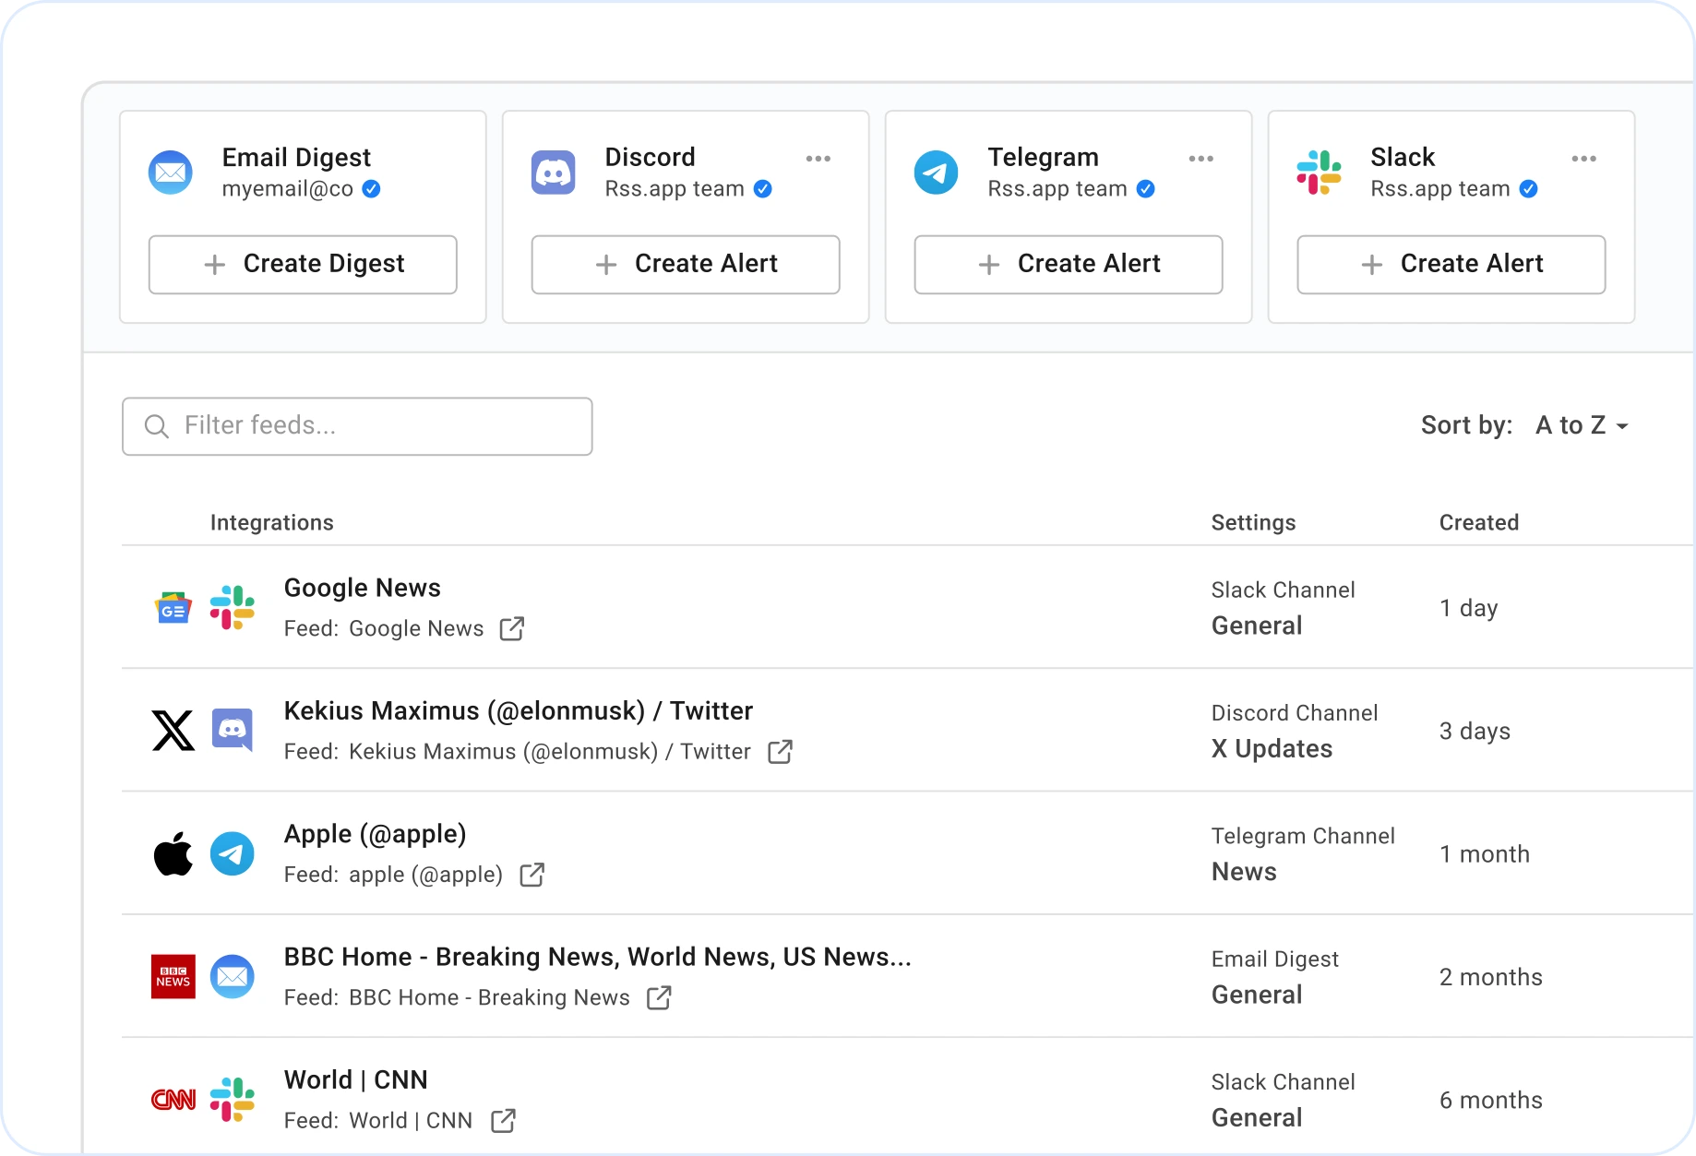Open the Discord card three-dot menu
Viewport: 1696px width, 1156px height.
coord(818,159)
